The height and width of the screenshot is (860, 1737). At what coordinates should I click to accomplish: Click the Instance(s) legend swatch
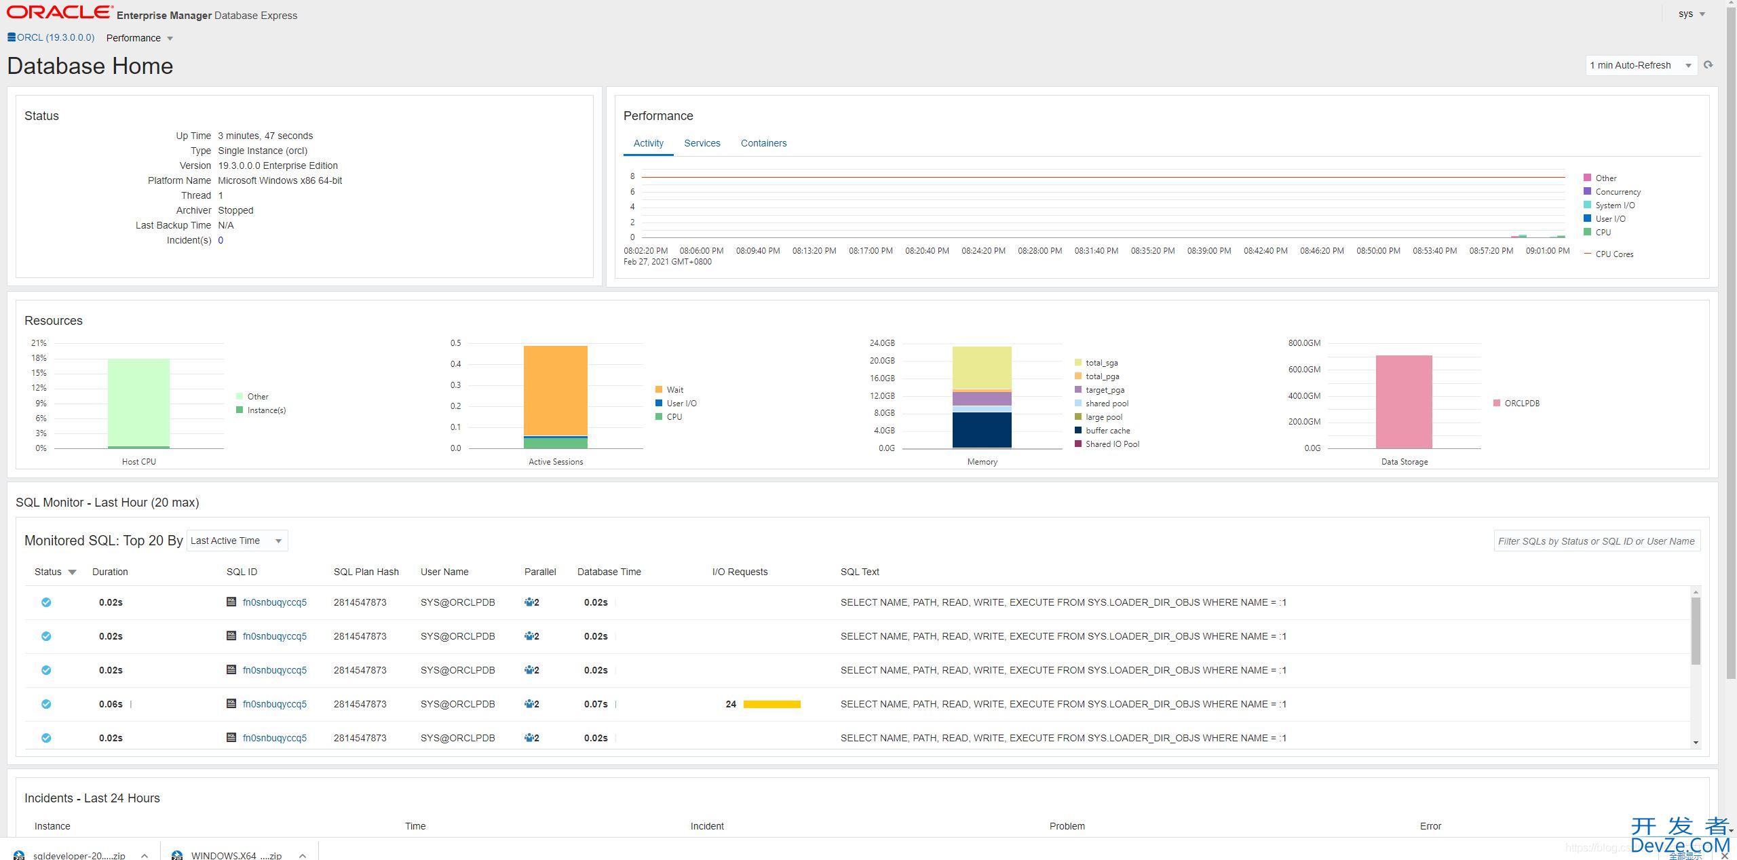pos(240,410)
